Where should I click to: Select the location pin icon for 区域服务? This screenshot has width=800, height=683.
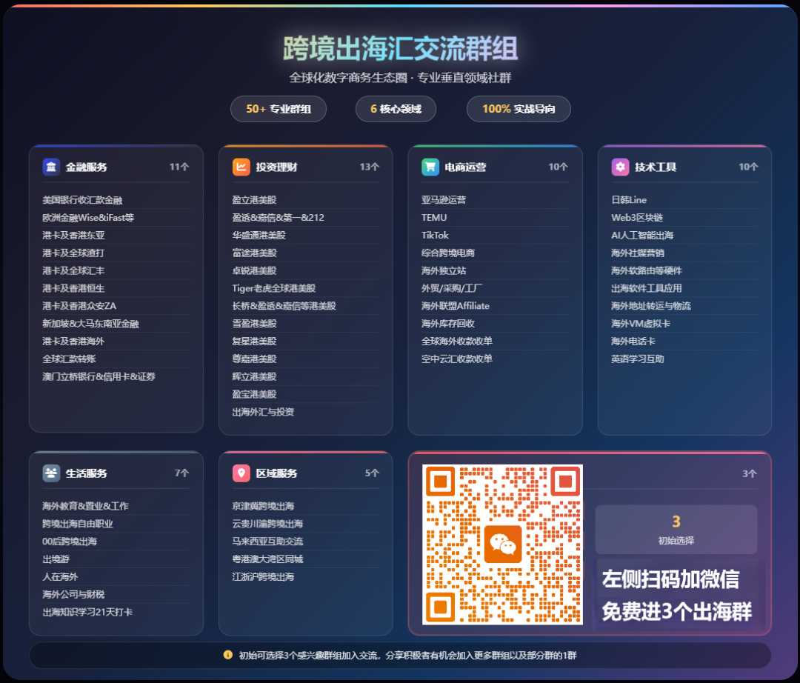[240, 472]
